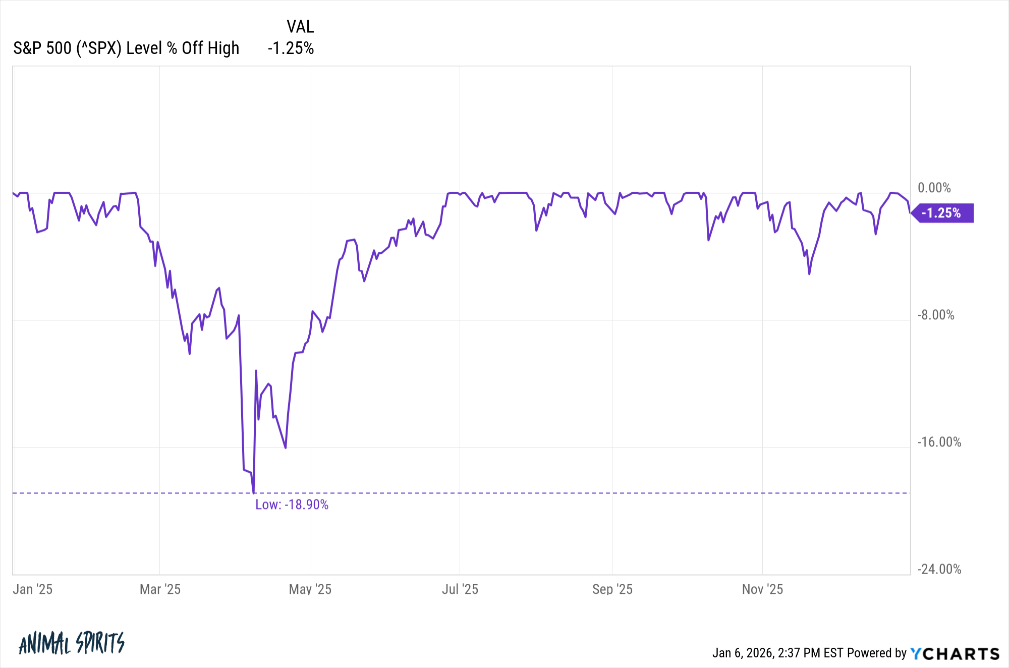Click the 0.00% y-axis label
The width and height of the screenshot is (1009, 668).
934,188
